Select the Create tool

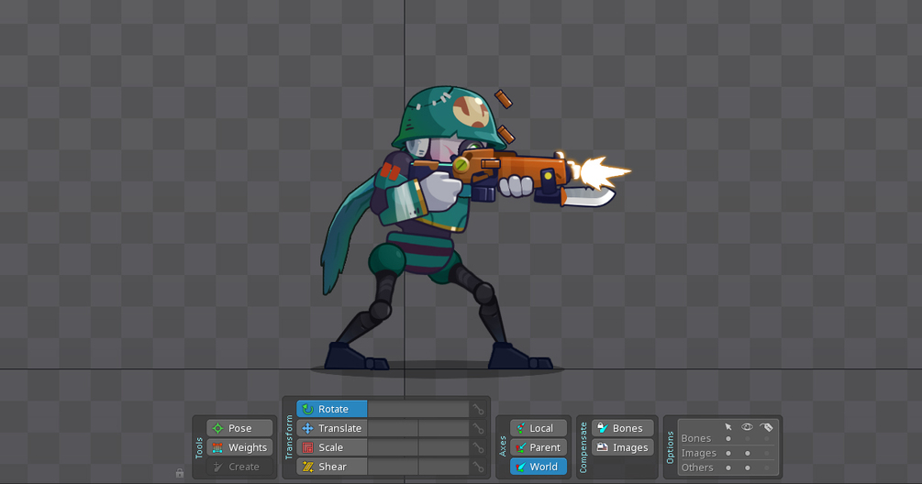240,467
